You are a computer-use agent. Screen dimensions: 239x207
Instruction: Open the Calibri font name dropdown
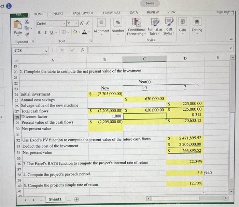pos(64,24)
